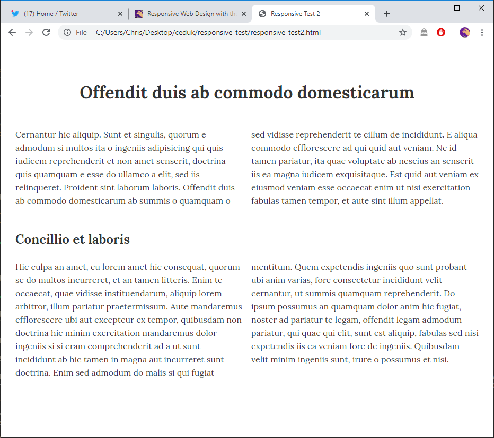The image size is (494, 438).
Task: Click text line starting Hic culpa an amet
Action: (x=128, y=267)
